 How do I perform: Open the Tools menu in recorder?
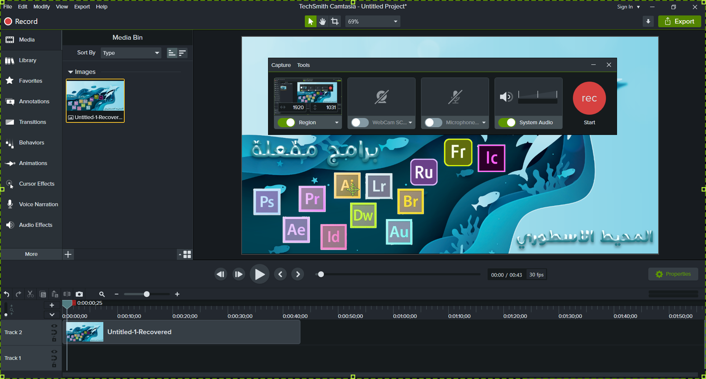tap(303, 65)
